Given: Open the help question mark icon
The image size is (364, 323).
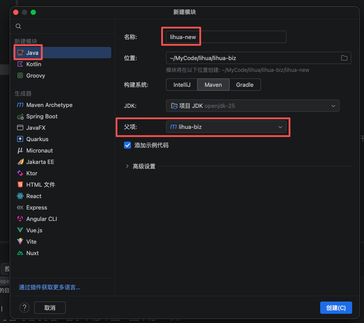Looking at the screenshot, I should tap(25, 308).
